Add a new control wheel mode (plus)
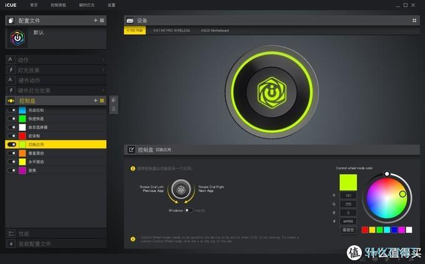 96,100
